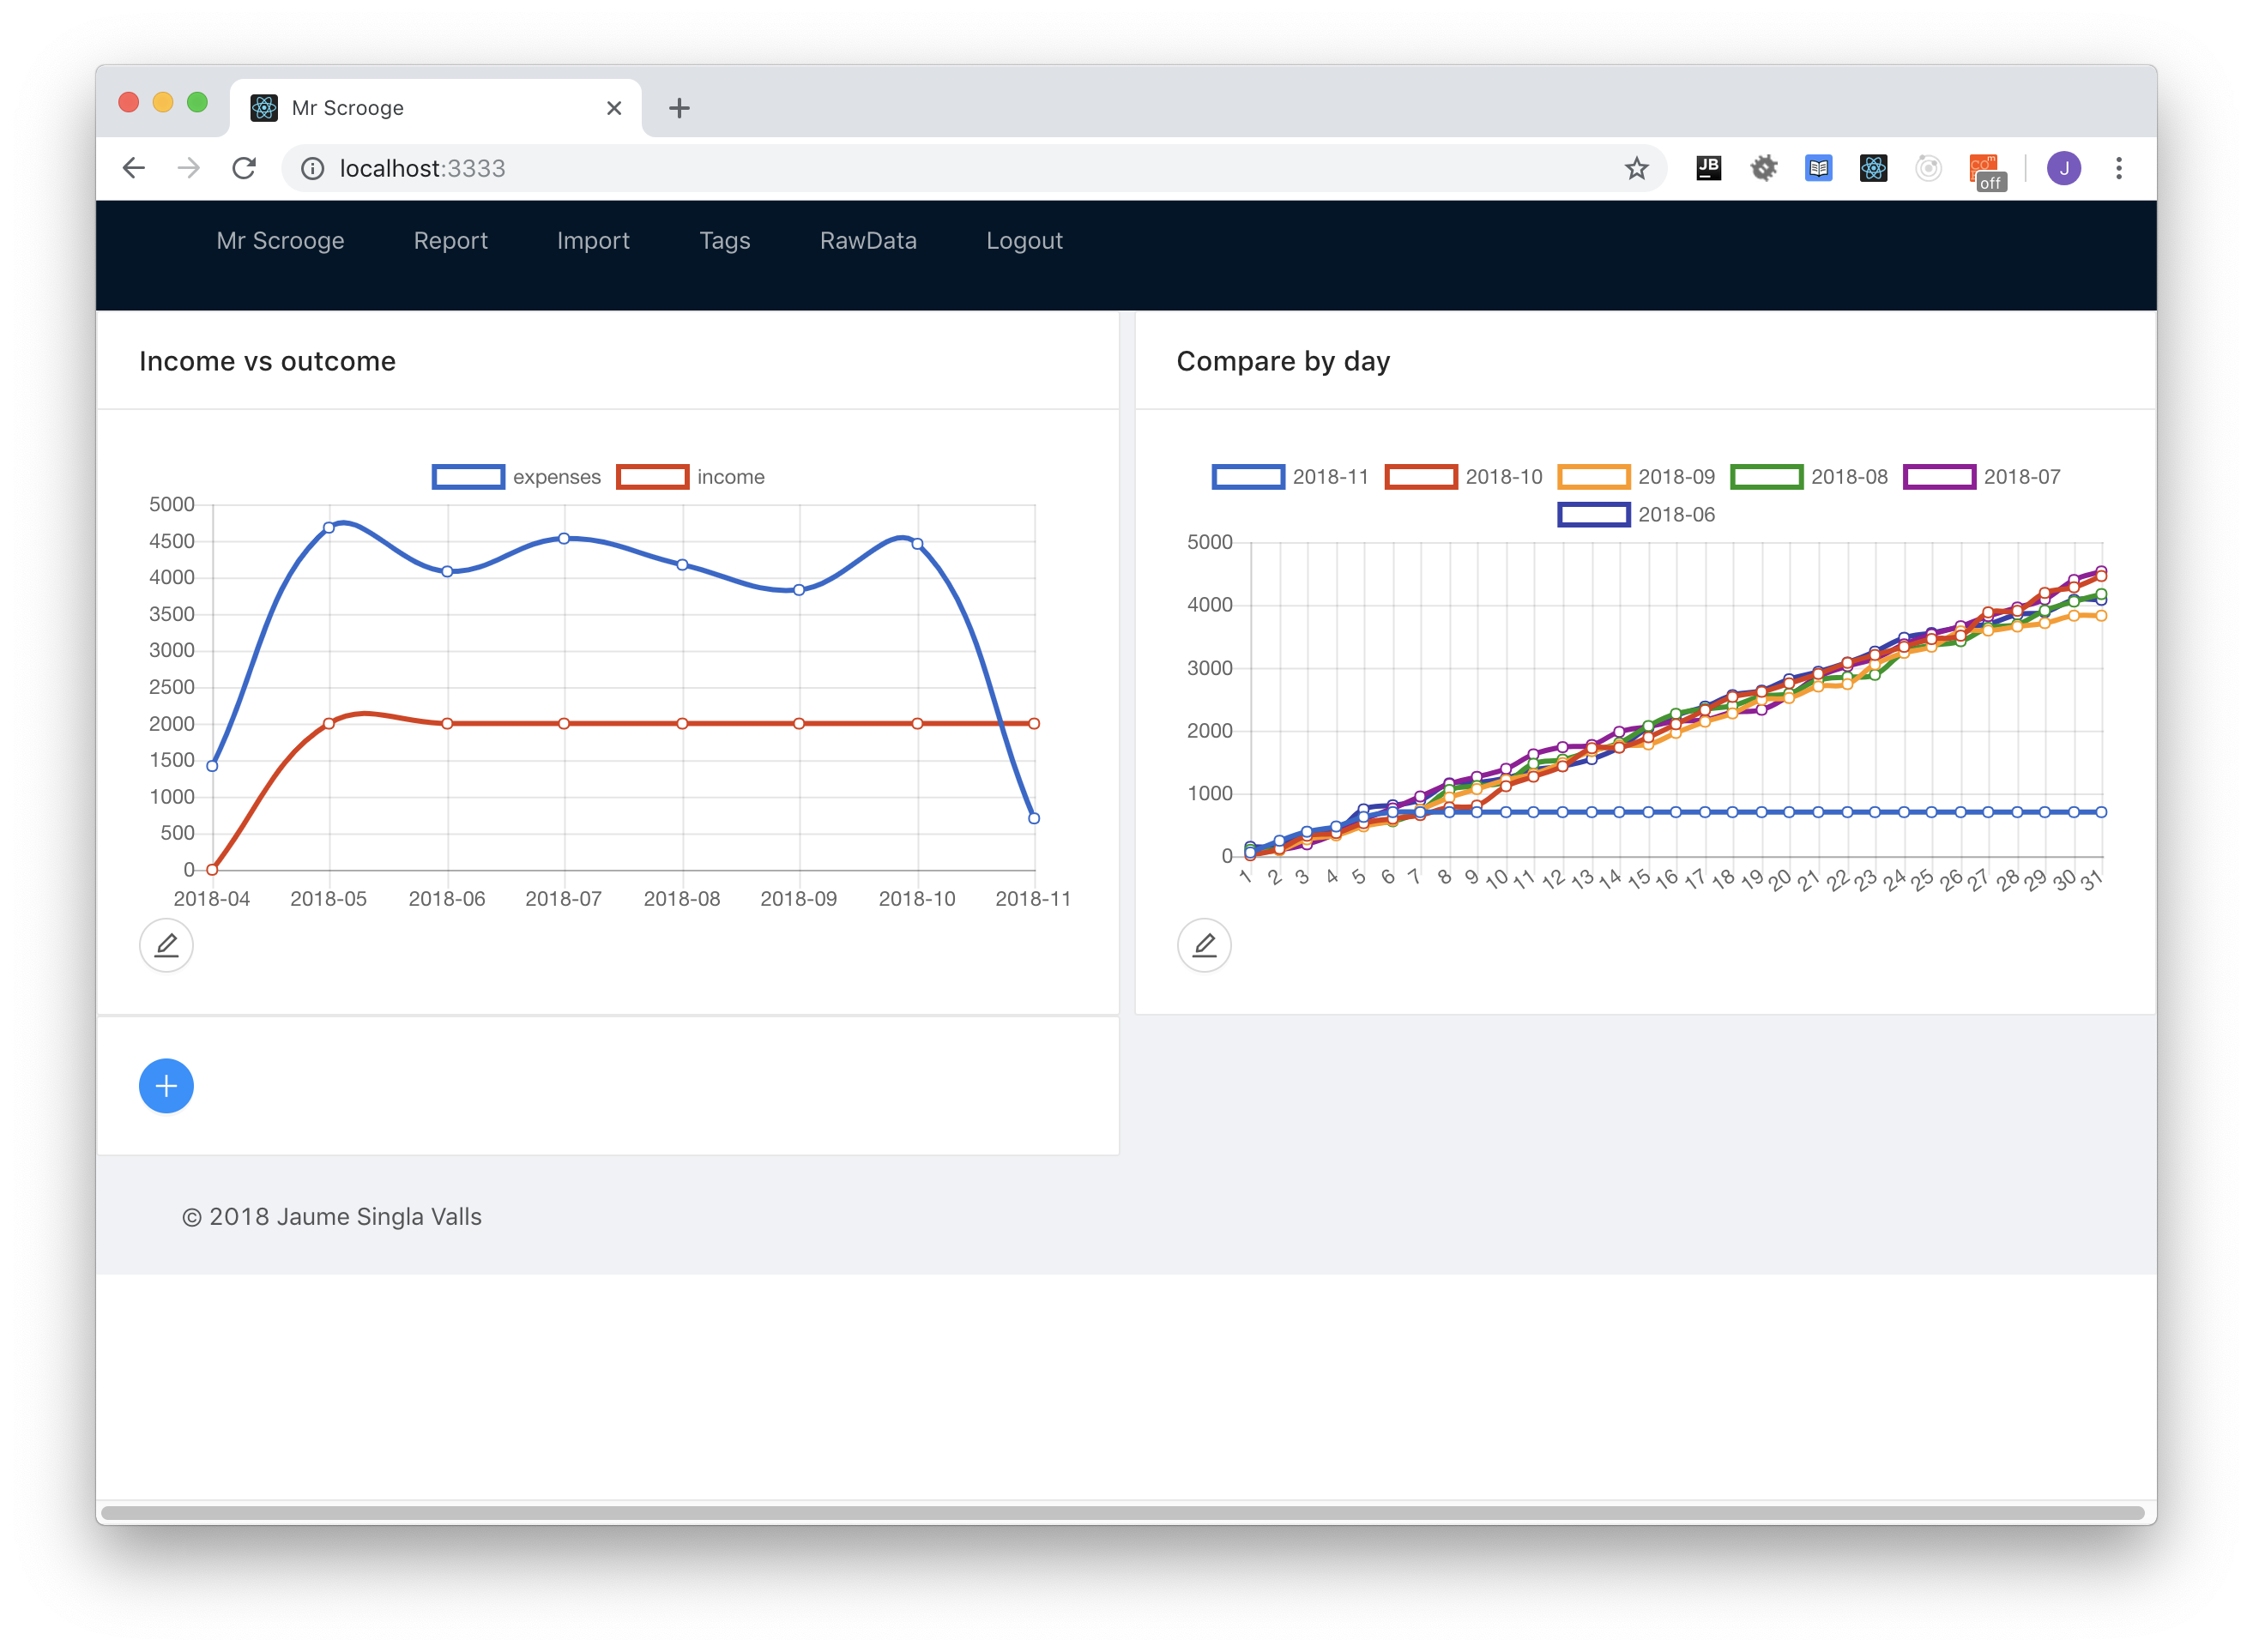Click the grey circular extension icon

(x=1929, y=168)
